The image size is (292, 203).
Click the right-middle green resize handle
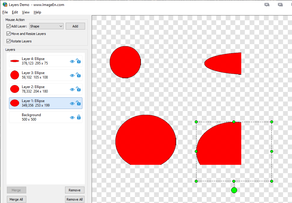[272, 151]
